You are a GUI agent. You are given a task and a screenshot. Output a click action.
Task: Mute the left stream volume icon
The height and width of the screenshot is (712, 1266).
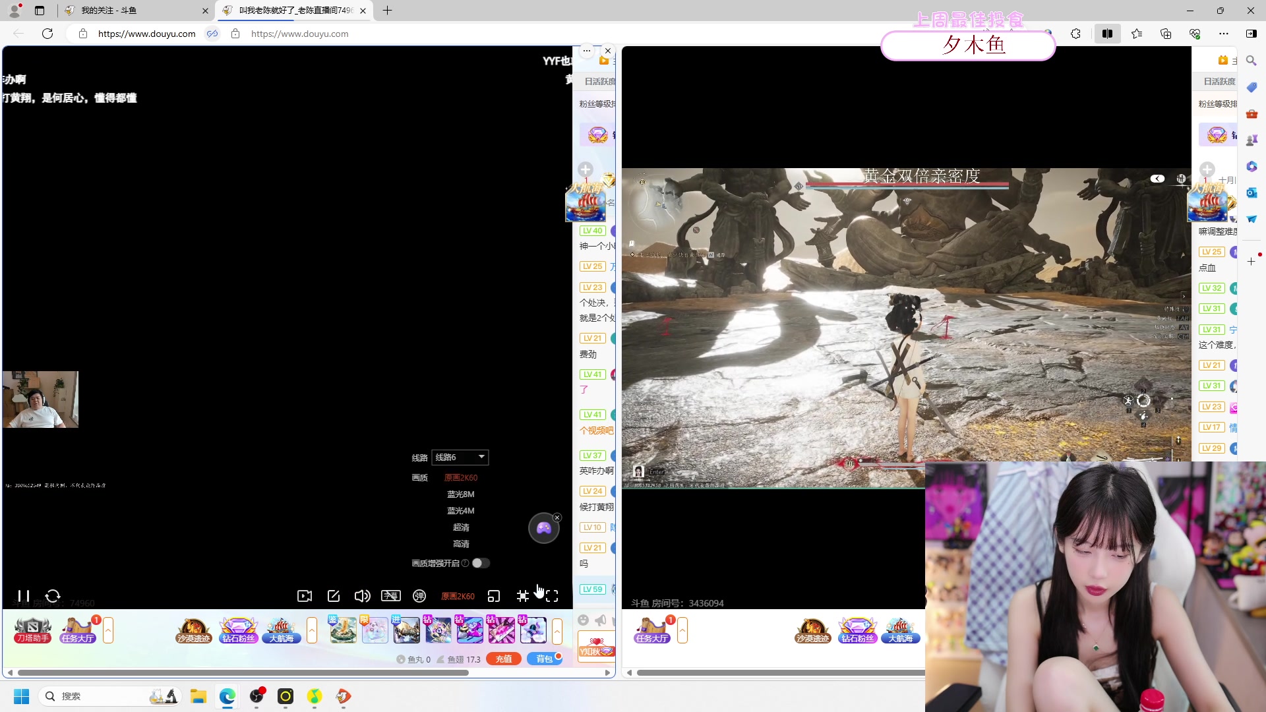[362, 596]
